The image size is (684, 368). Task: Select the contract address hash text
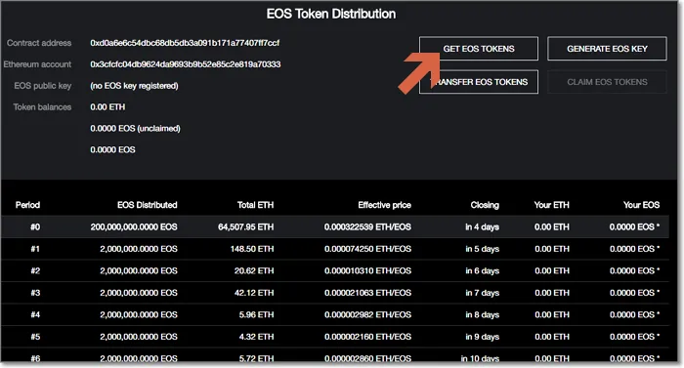tap(185, 43)
